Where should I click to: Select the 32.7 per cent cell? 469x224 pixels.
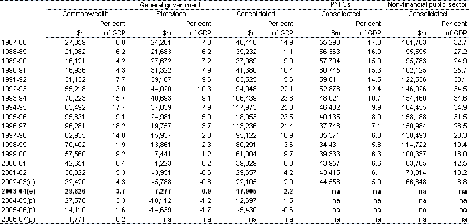[461, 42]
